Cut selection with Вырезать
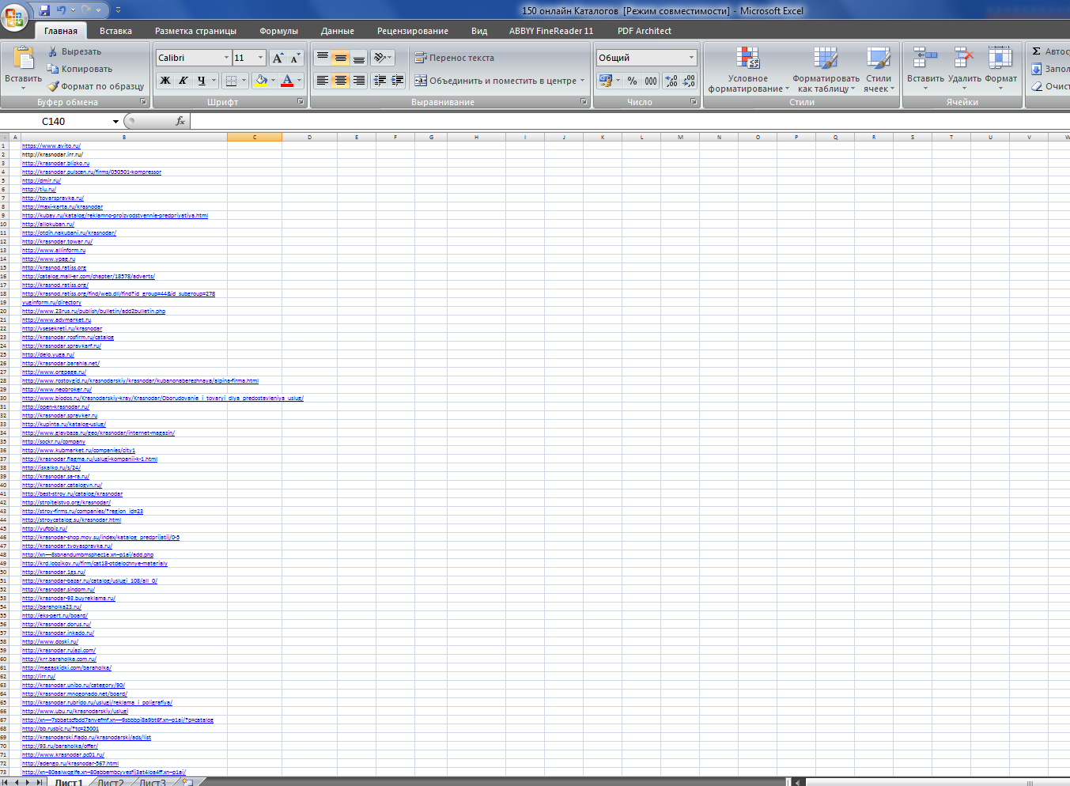The height and width of the screenshot is (786, 1070). (x=74, y=51)
